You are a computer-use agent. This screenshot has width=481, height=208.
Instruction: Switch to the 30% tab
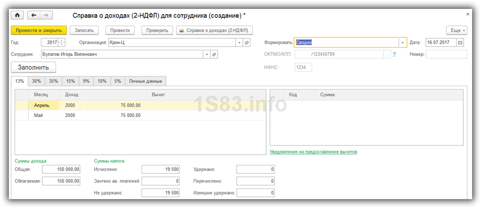pos(36,81)
